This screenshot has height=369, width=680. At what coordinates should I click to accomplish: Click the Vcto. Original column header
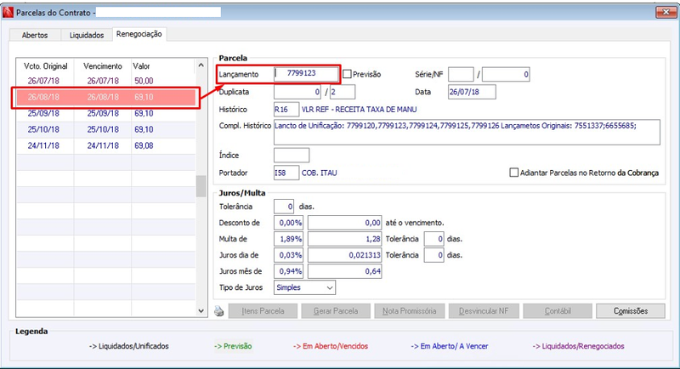pyautogui.click(x=46, y=66)
